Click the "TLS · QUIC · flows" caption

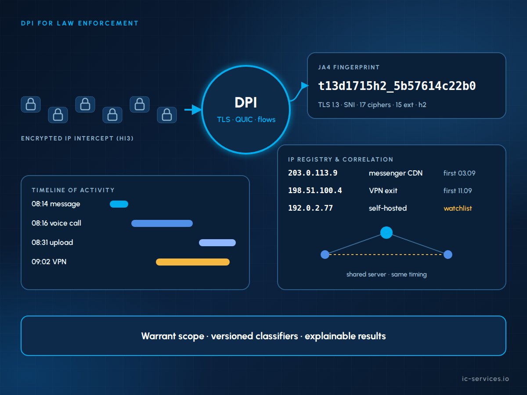click(246, 119)
